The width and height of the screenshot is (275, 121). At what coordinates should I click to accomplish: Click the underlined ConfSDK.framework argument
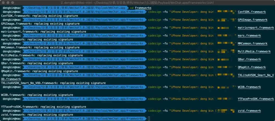252,12
